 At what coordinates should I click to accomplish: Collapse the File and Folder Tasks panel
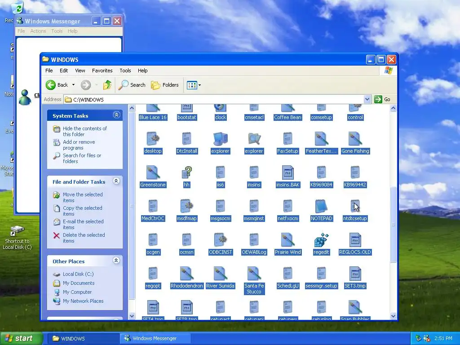tap(116, 181)
